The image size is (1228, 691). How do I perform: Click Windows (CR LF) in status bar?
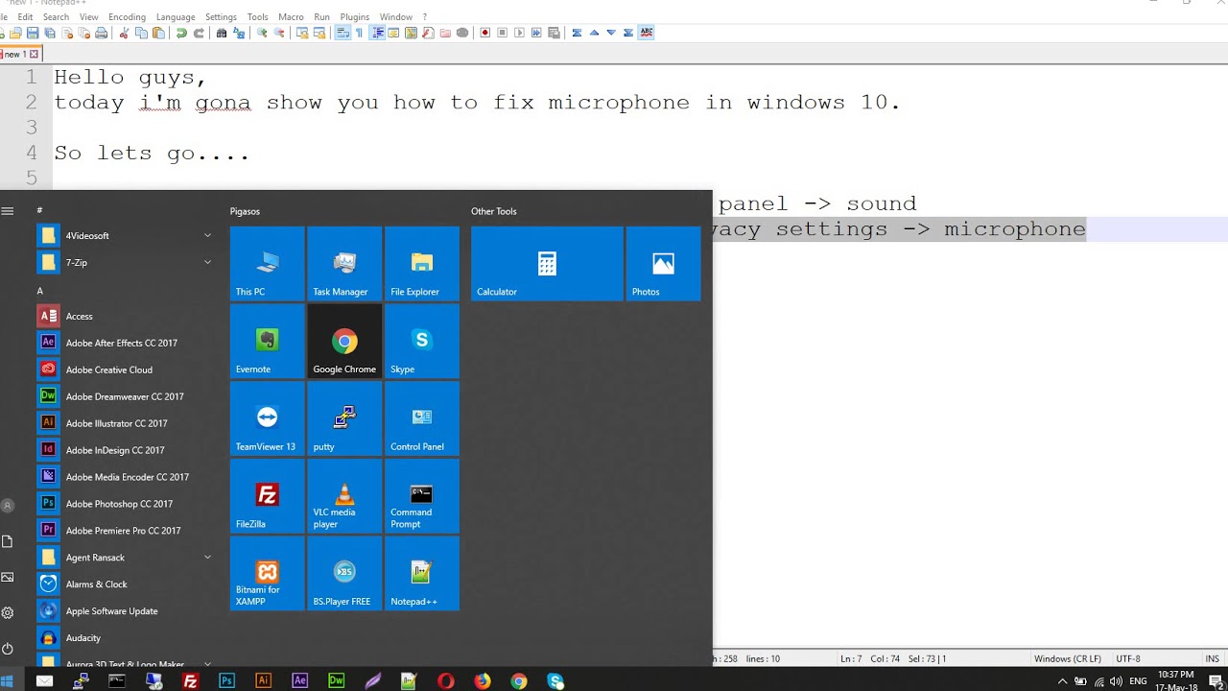[x=1067, y=659]
